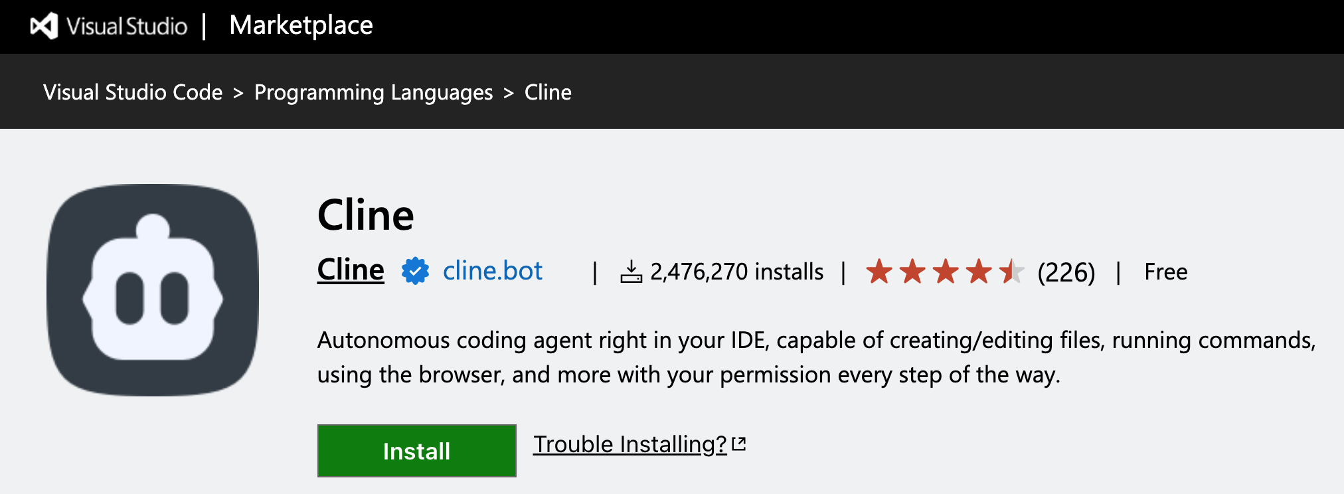
Task: Click the (226) ratings count
Action: pyautogui.click(x=1066, y=272)
